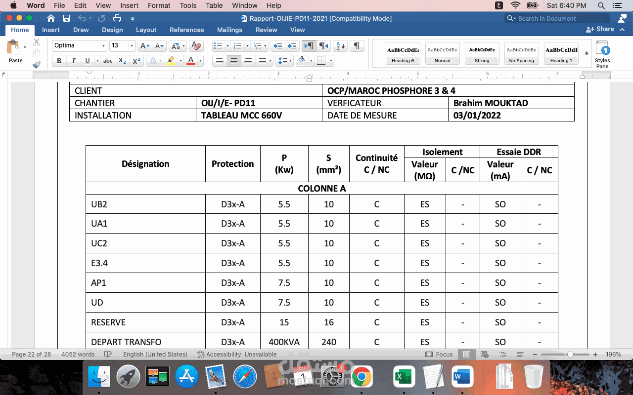Open the Format menu in menu bar

coord(159,5)
